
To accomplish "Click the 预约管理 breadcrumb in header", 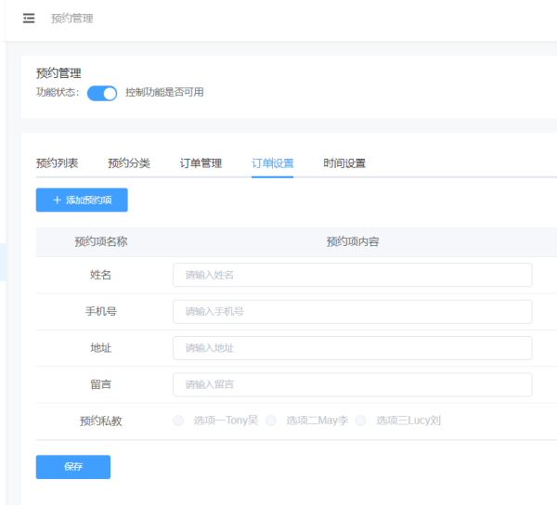I will click(x=71, y=19).
